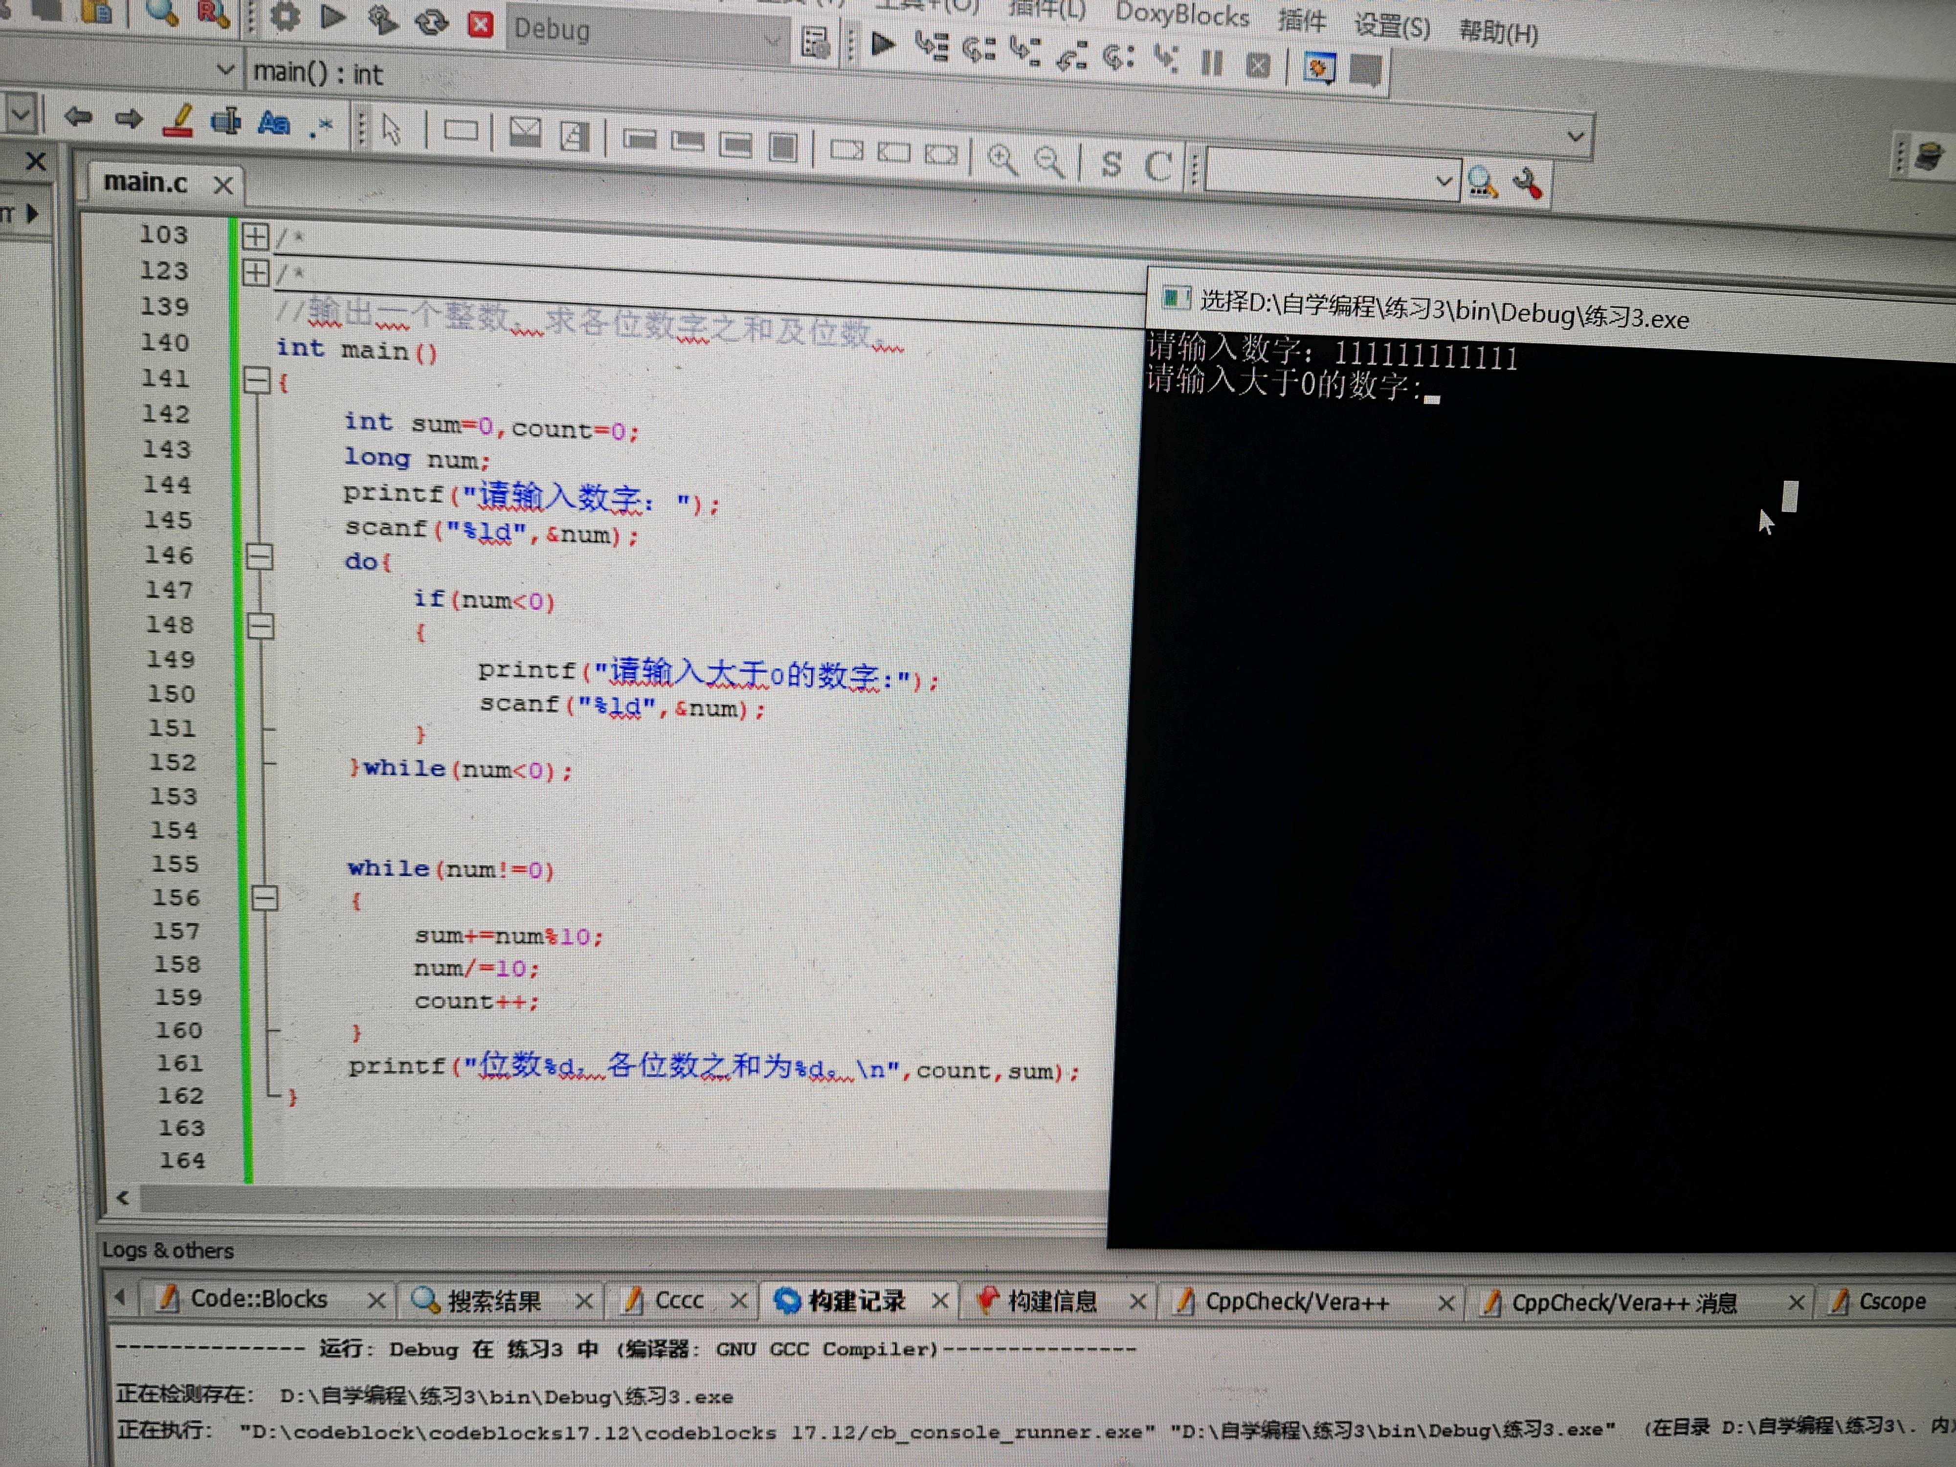Toggle the Highlight occurrences marker icon
Screen dimensions: 1956x1467
tap(178, 120)
